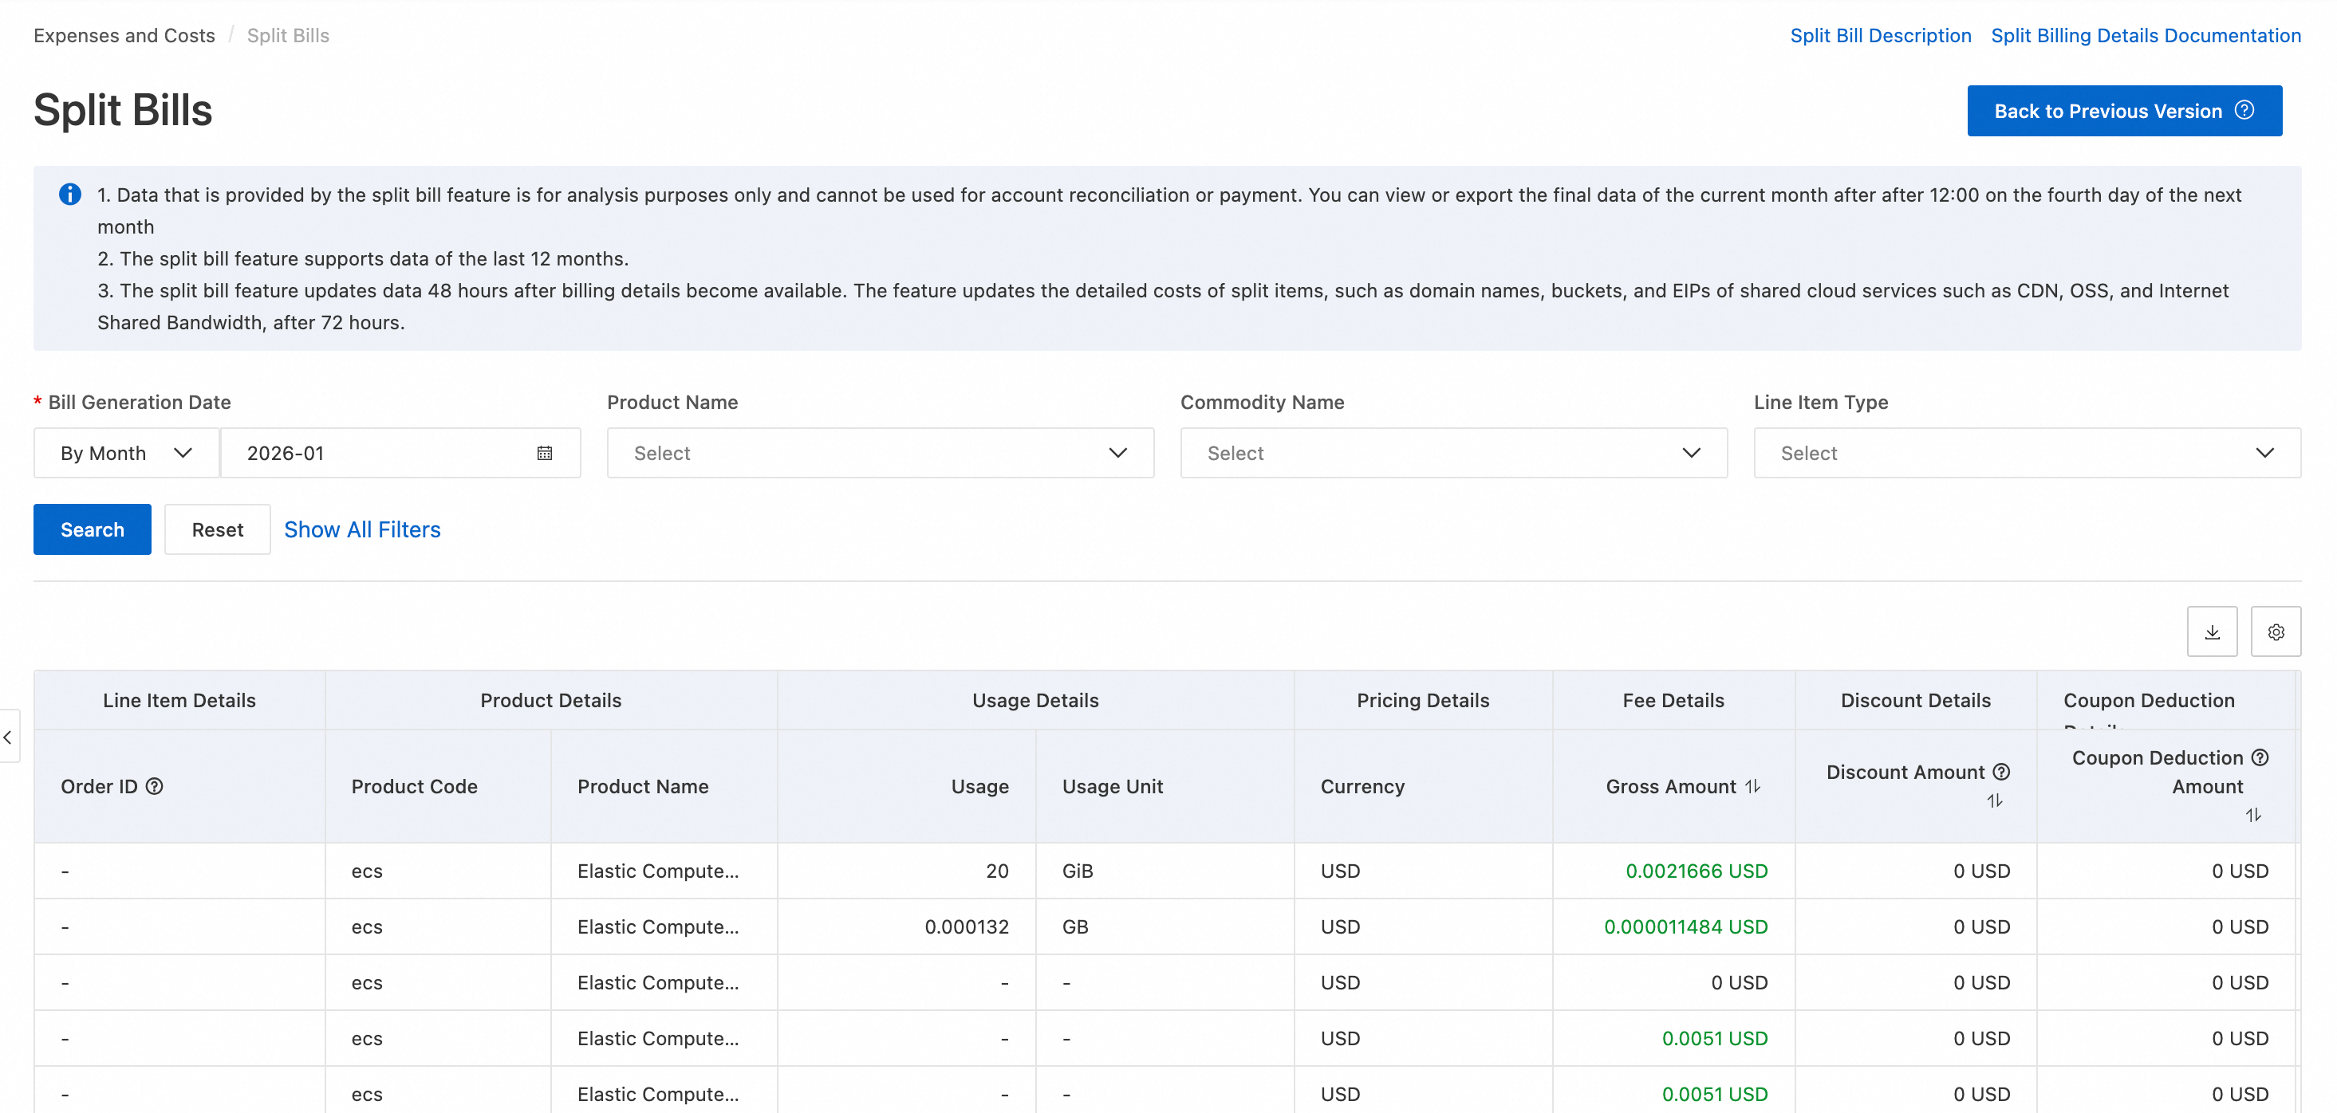Image resolution: width=2337 pixels, height=1113 pixels.
Task: Open Split Bill Description link
Action: (x=1880, y=35)
